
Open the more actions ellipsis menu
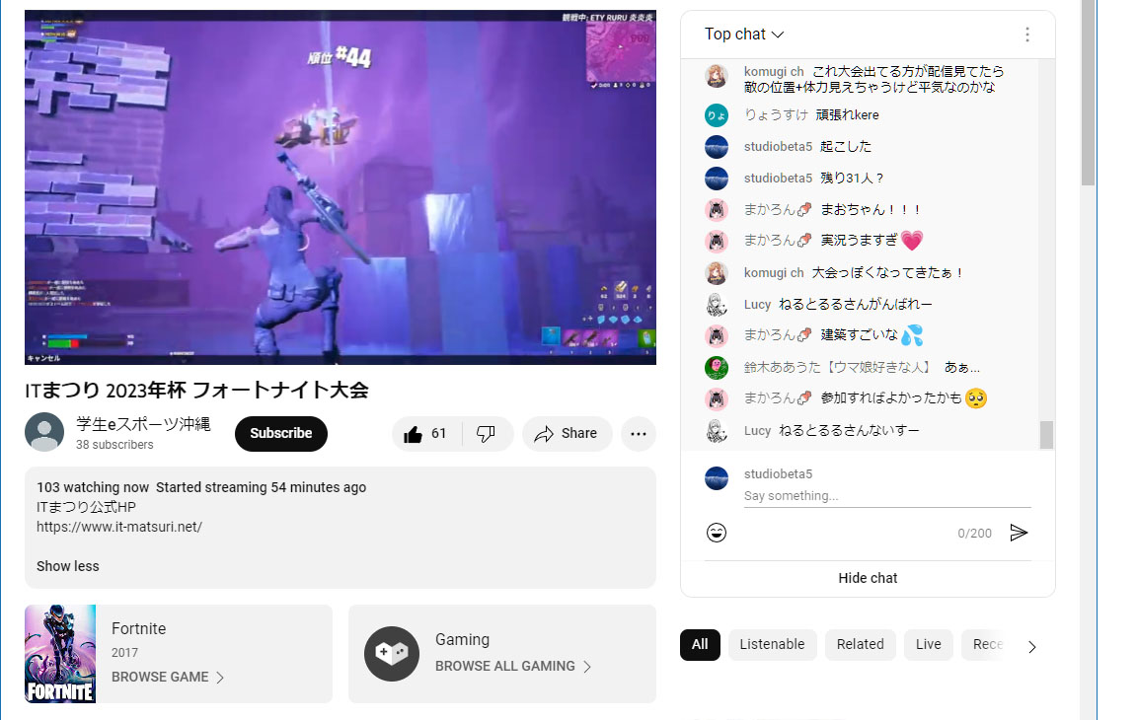639,434
